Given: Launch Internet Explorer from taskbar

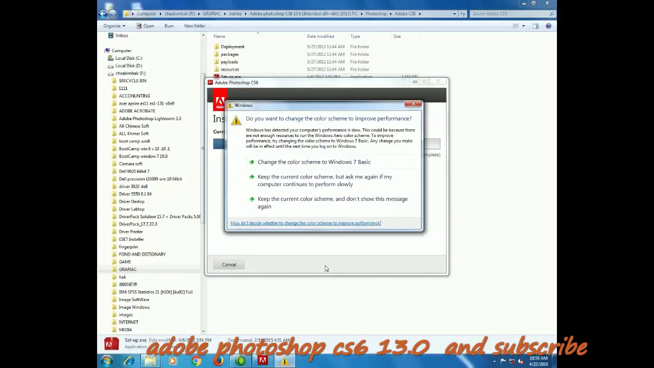Looking at the screenshot, I should [x=129, y=361].
